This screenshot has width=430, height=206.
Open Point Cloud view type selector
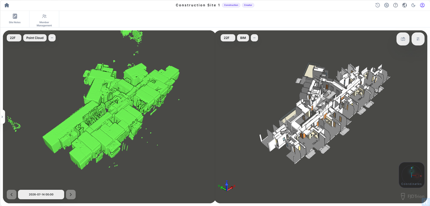tap(35, 38)
